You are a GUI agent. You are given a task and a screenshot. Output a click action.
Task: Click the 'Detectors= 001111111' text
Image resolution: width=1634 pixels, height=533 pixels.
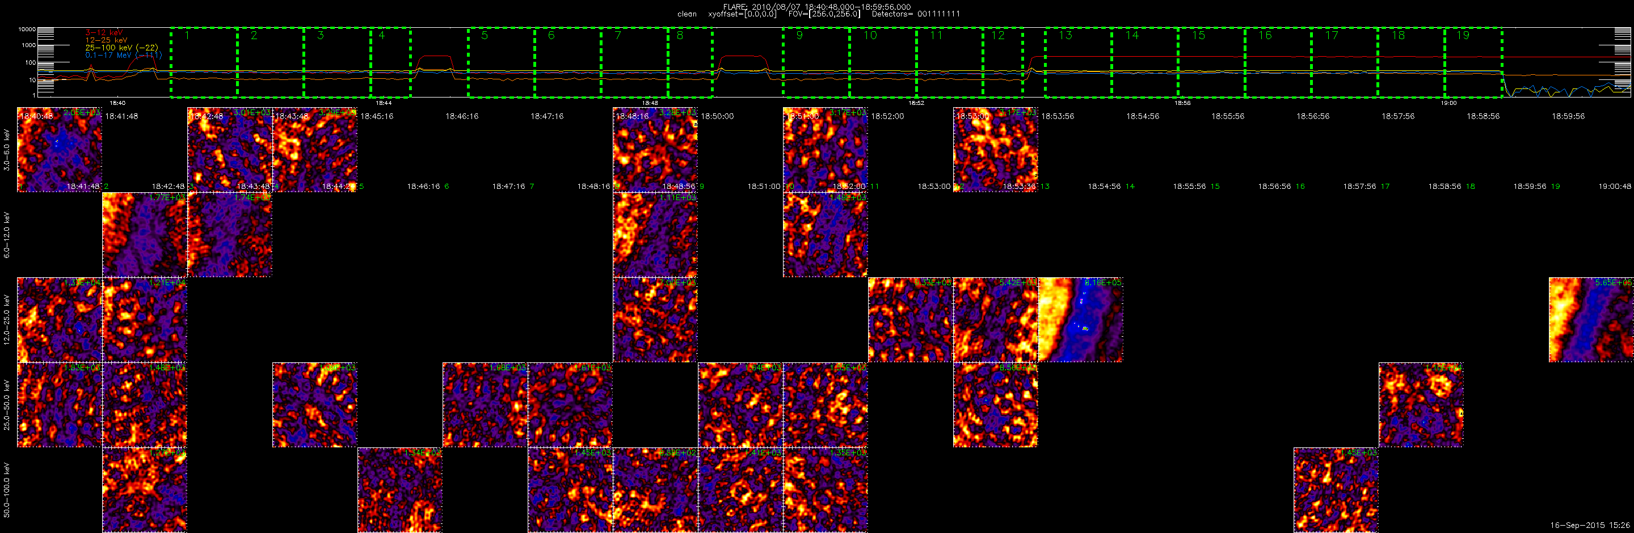[916, 14]
